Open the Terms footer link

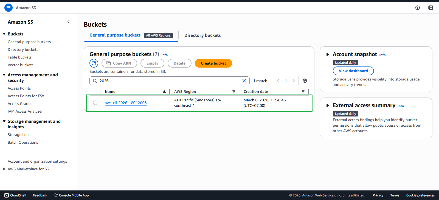[x=395, y=195]
